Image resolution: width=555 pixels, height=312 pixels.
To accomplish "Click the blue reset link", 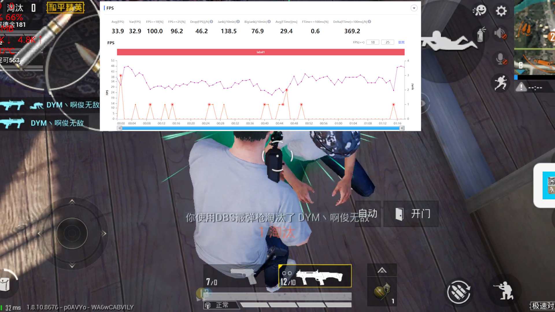I will pos(401,42).
